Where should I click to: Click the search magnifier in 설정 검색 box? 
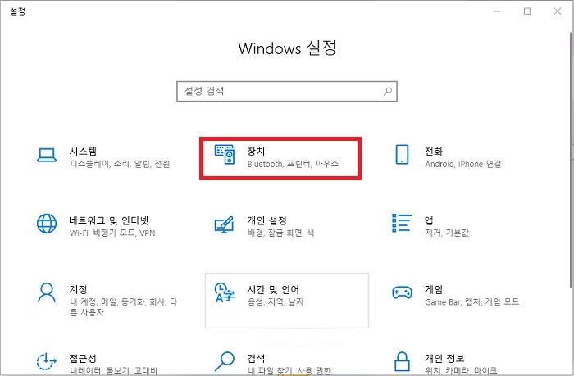pyautogui.click(x=388, y=91)
